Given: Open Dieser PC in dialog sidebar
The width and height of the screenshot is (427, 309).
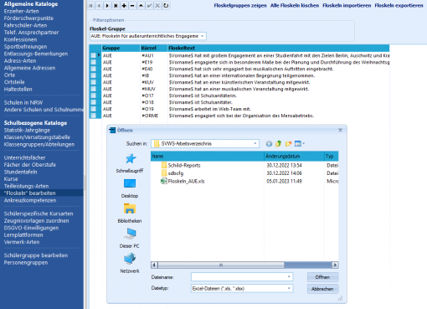Looking at the screenshot, I should coord(130,239).
